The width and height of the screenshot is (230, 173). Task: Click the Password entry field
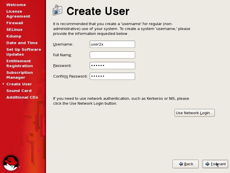[x=112, y=66]
